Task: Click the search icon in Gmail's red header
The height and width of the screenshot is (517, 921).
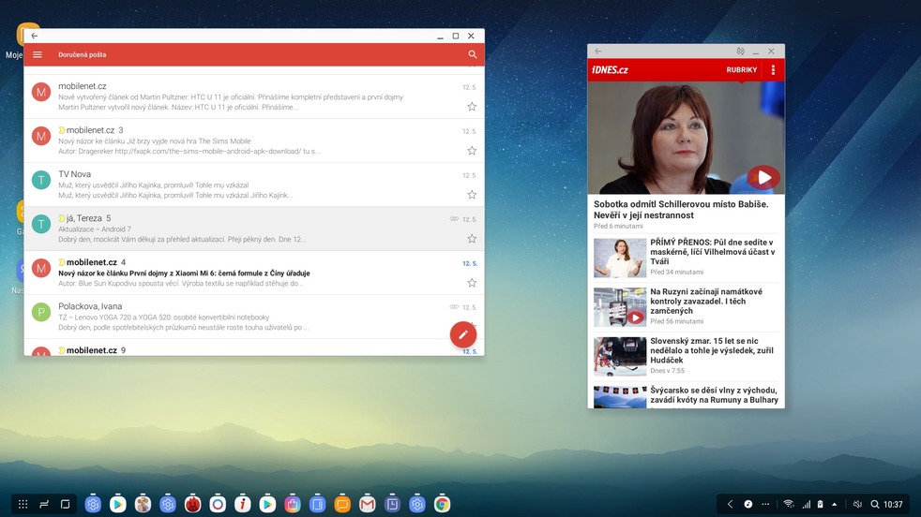Action: (473, 55)
